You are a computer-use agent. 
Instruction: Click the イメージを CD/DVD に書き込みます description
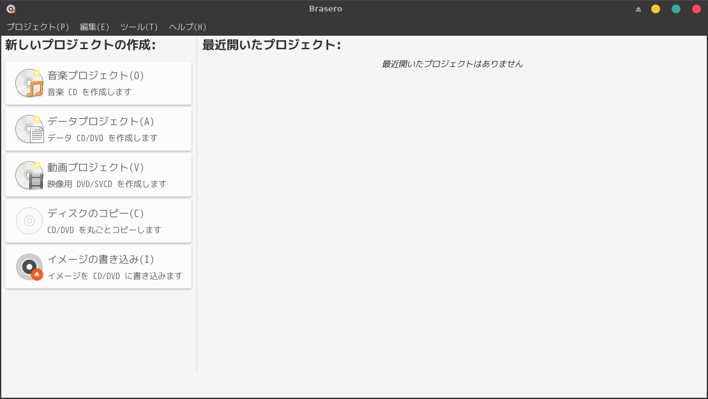[x=115, y=276]
